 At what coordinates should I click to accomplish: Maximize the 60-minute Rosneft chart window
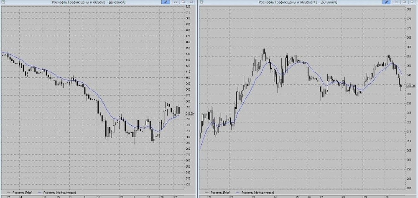pyautogui.click(x=404, y=2)
